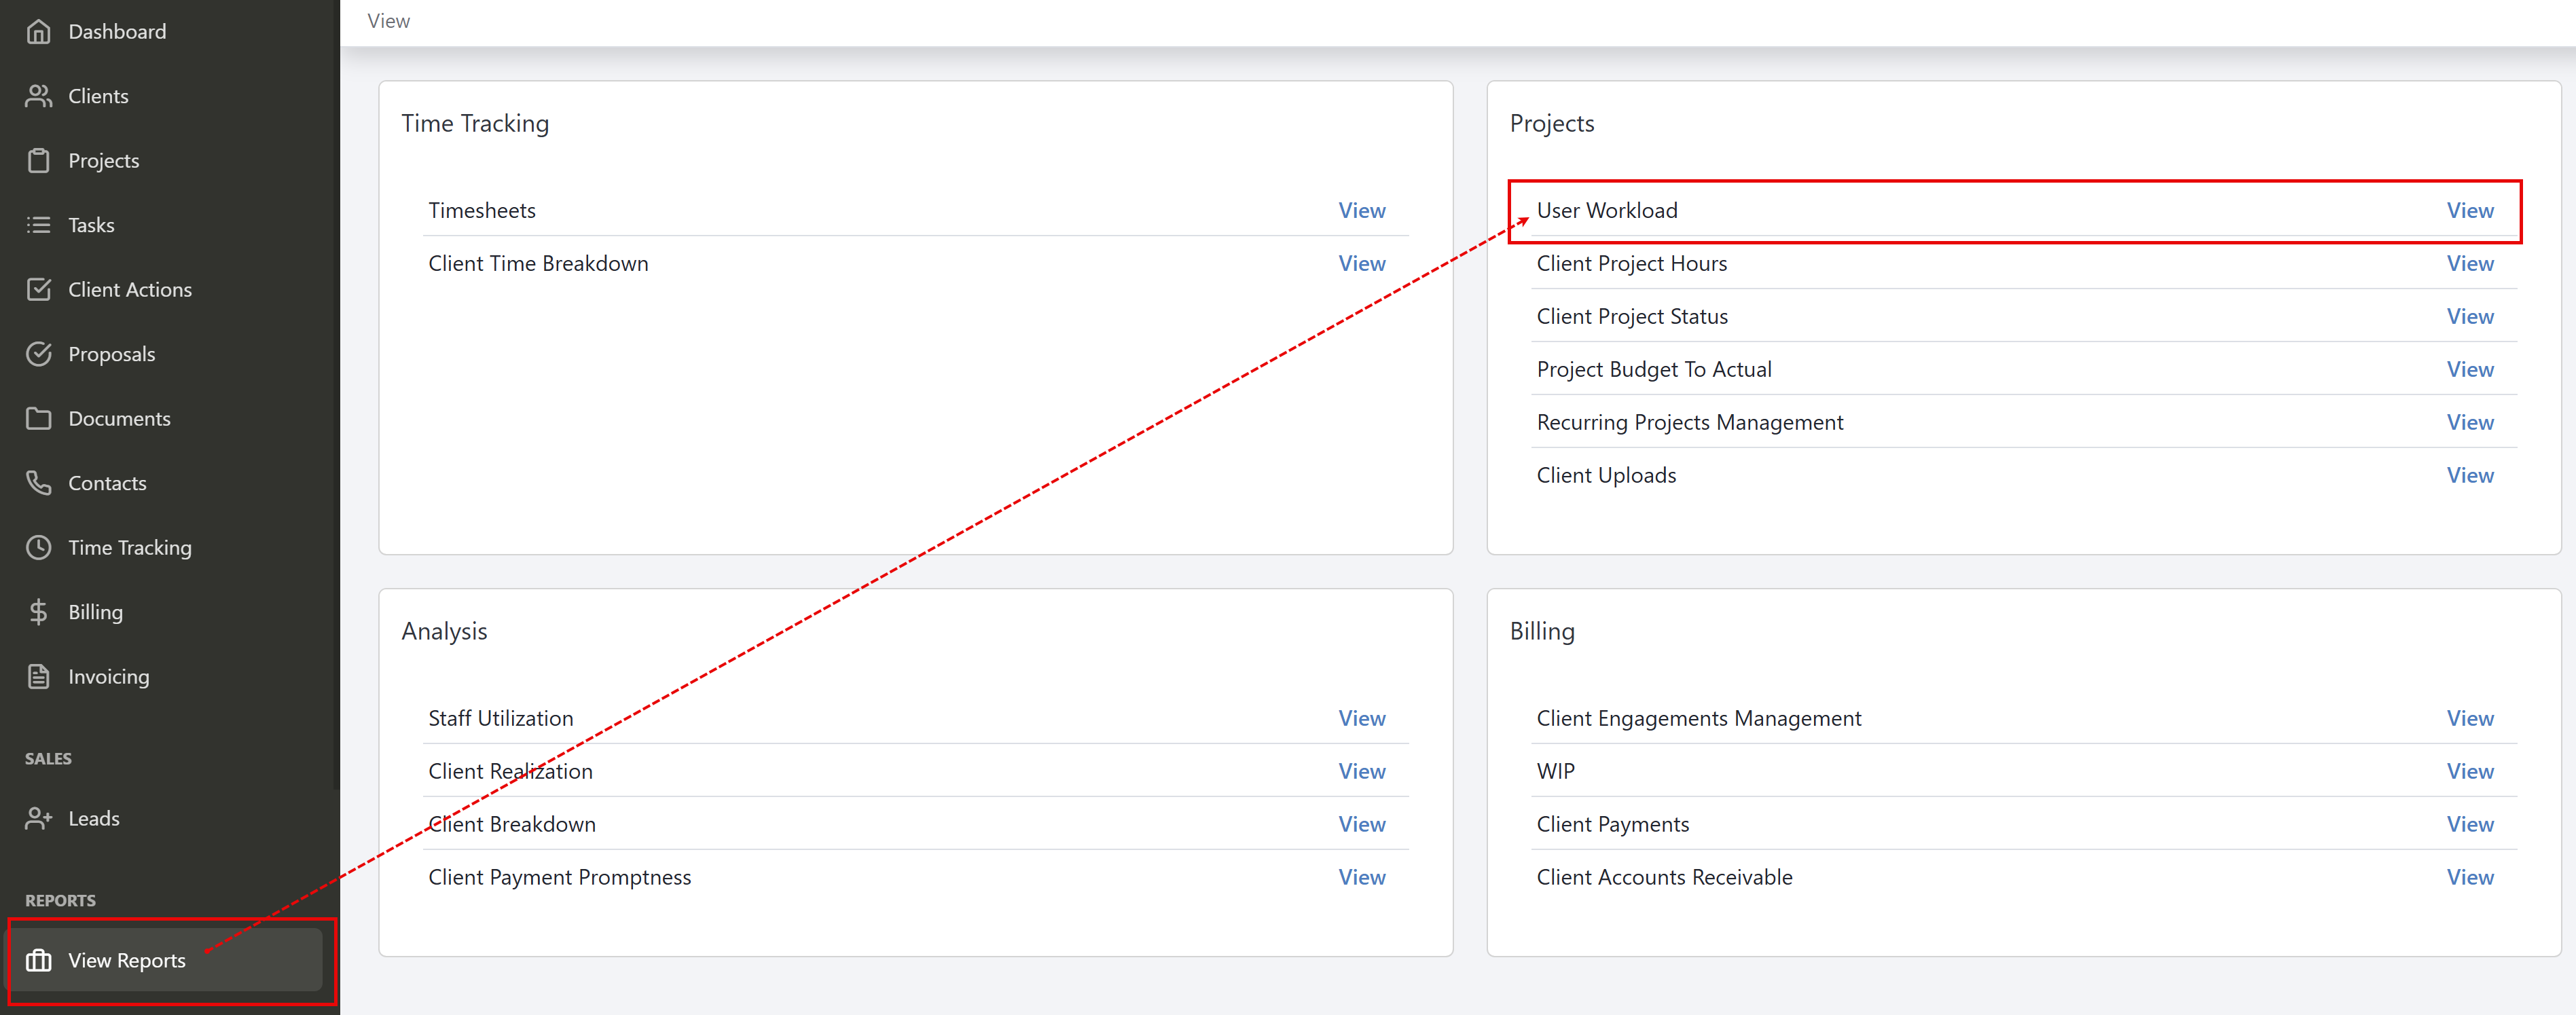2576x1015 pixels.
Task: View the Client Accounts Receivable report
Action: click(x=2470, y=877)
